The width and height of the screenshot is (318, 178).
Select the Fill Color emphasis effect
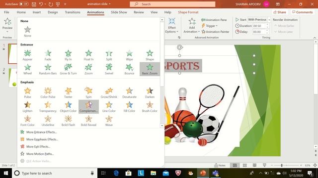pos(129,107)
